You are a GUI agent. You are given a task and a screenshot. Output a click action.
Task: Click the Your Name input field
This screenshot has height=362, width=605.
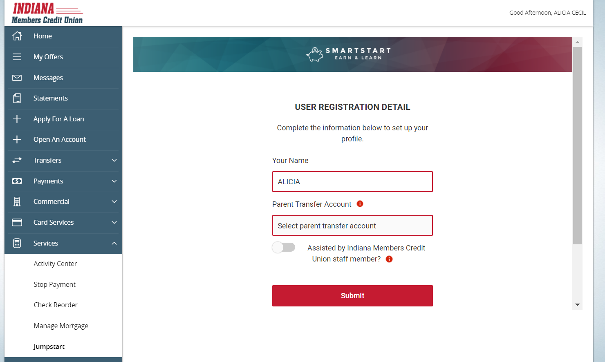[x=352, y=182]
